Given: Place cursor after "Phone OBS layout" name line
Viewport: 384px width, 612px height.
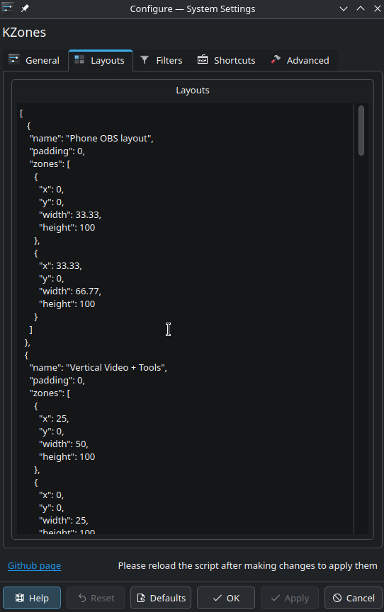Looking at the screenshot, I should tap(154, 139).
